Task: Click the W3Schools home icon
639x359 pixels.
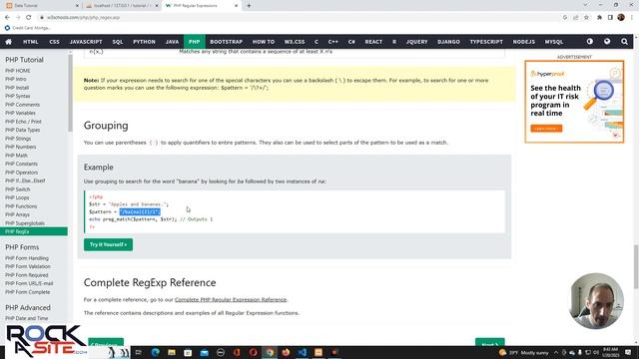Action: [9, 42]
